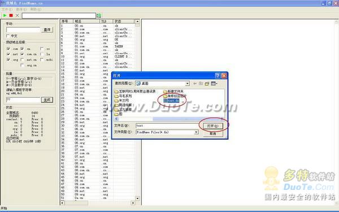Click the X clear icon in toolbar

pyautogui.click(x=18, y=15)
